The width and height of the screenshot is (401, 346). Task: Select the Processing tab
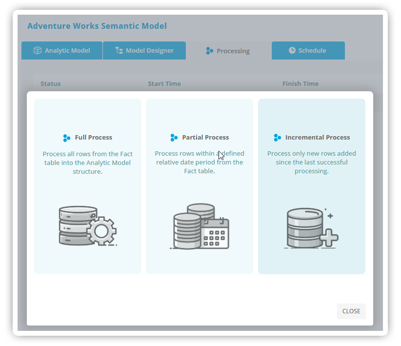pyautogui.click(x=228, y=51)
